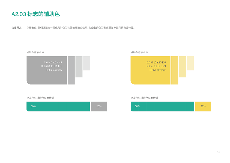
Task: Click the tallest yellow tint strip
Action: tap(175, 70)
